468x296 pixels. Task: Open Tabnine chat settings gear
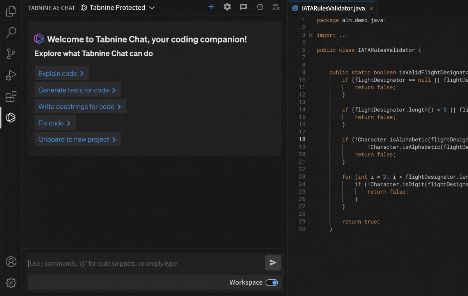227,7
